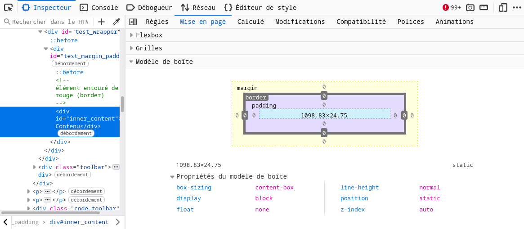The height and width of the screenshot is (229, 524).
Task: Add a new node with plus icon
Action: [101, 22]
